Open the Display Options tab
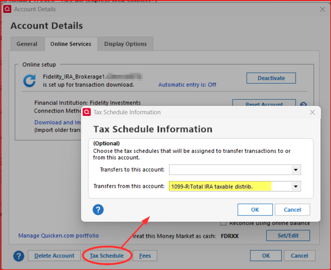The image size is (331, 270). pyautogui.click(x=126, y=44)
